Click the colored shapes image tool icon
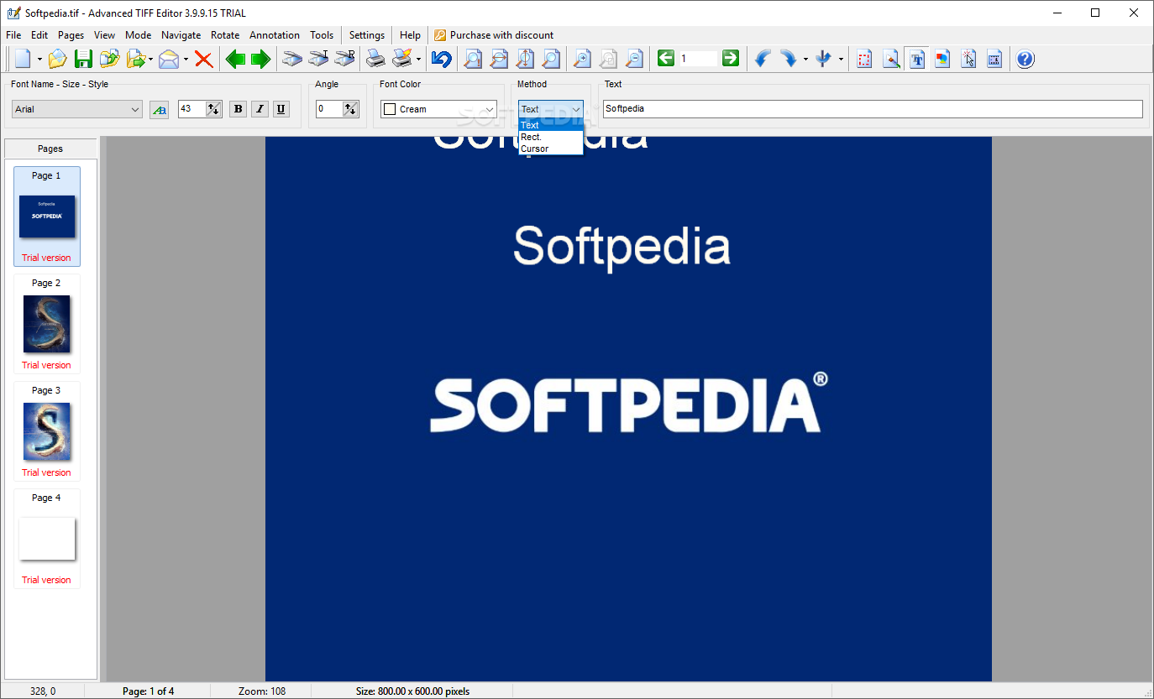The image size is (1154, 699). (942, 59)
